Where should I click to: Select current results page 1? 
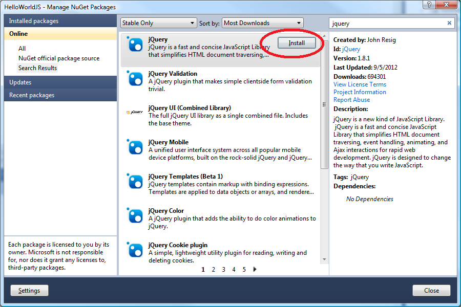pos(203,270)
